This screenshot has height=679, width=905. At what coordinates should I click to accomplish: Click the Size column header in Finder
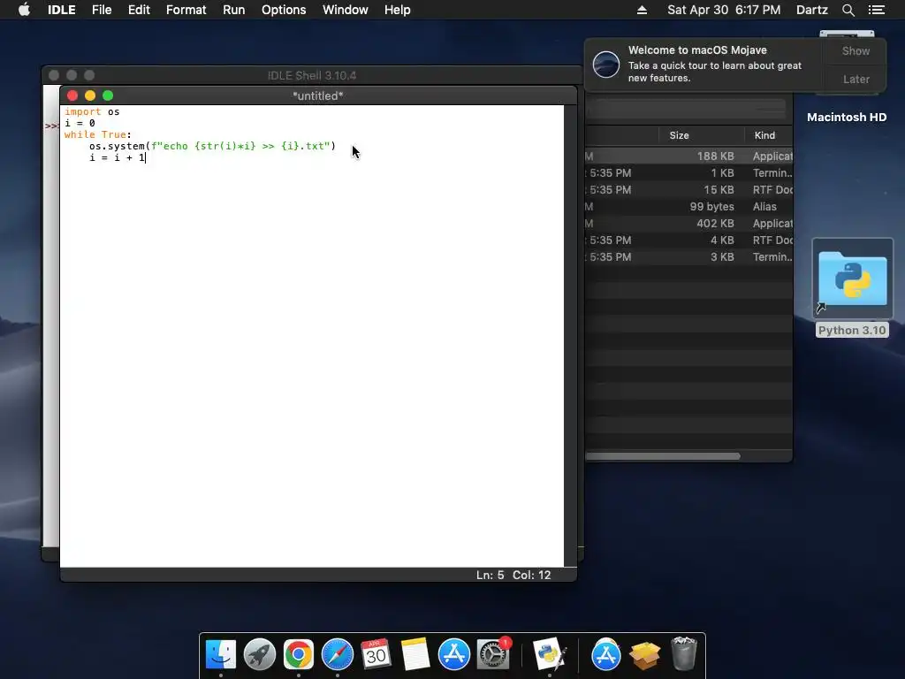[x=679, y=135]
